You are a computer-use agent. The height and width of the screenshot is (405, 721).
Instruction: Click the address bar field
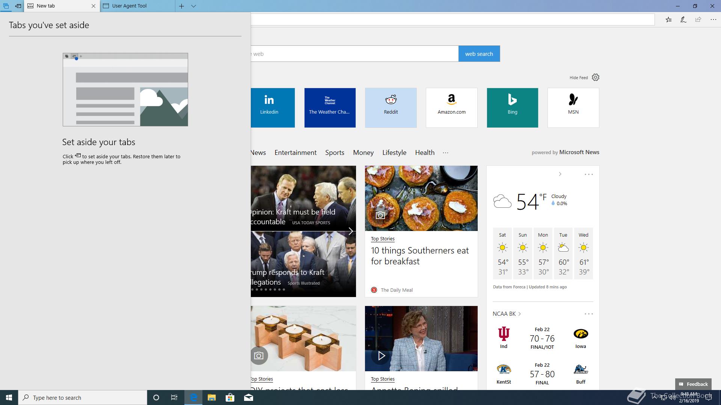pyautogui.click(x=453, y=19)
